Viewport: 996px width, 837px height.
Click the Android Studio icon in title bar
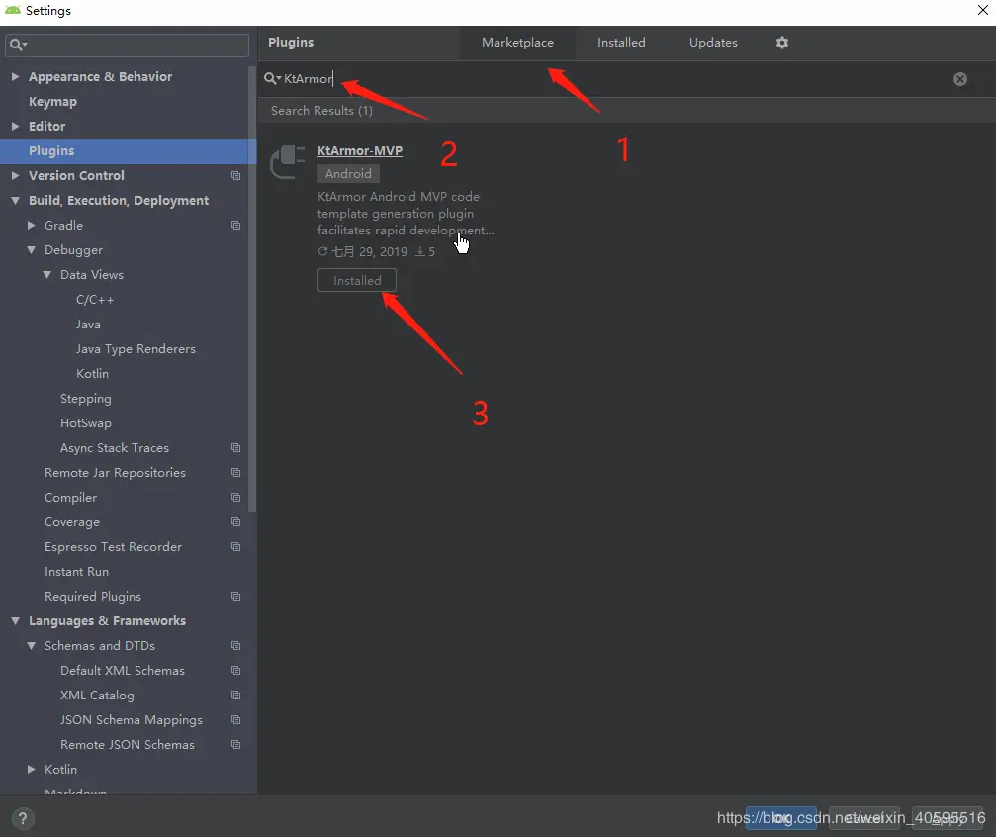coord(13,10)
